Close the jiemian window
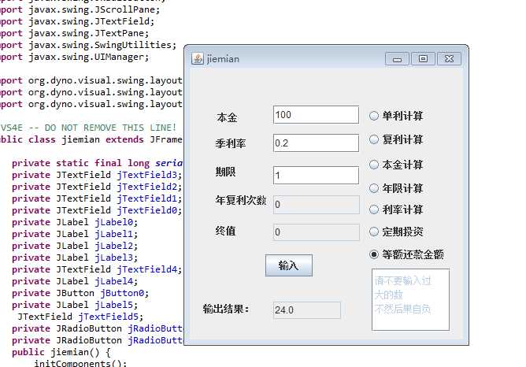Image resolution: width=526 pixels, height=367 pixels. point(449,59)
